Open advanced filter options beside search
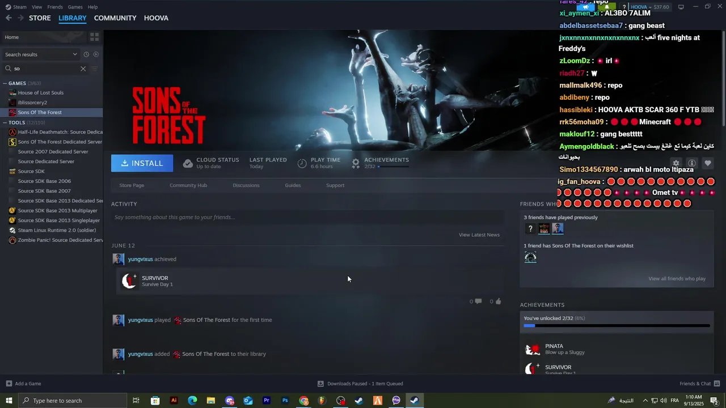Image resolution: width=726 pixels, height=408 pixels. point(94,69)
